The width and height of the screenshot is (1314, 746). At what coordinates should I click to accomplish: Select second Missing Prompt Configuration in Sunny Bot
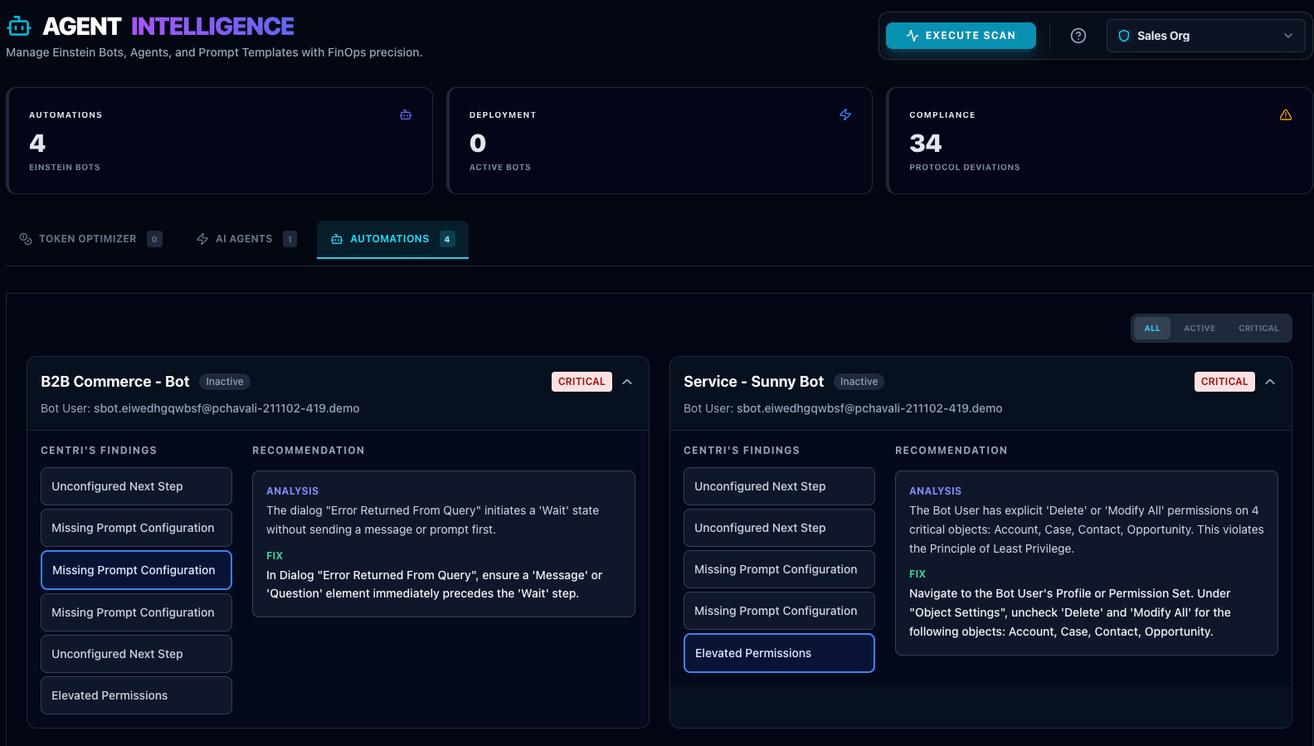[x=779, y=611]
